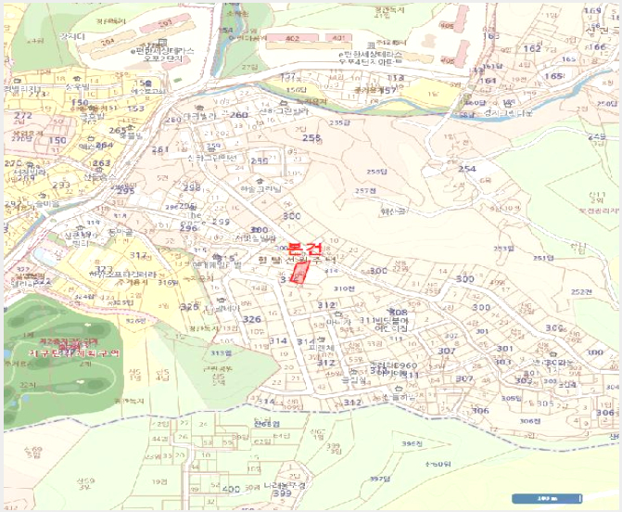This screenshot has height=512, width=622.
Task: Click lot number '254'
Action: tap(467, 168)
